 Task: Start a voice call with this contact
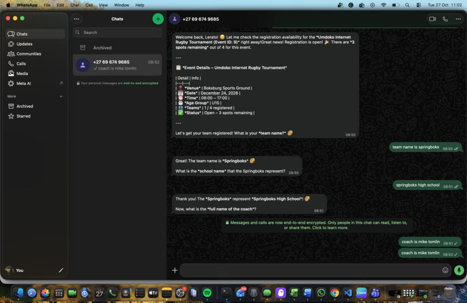point(445,19)
